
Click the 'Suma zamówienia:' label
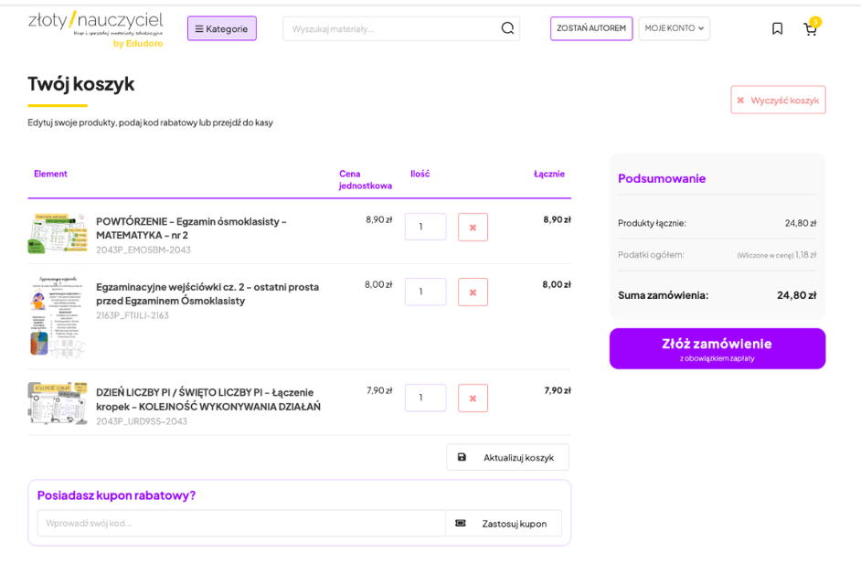[x=664, y=295]
